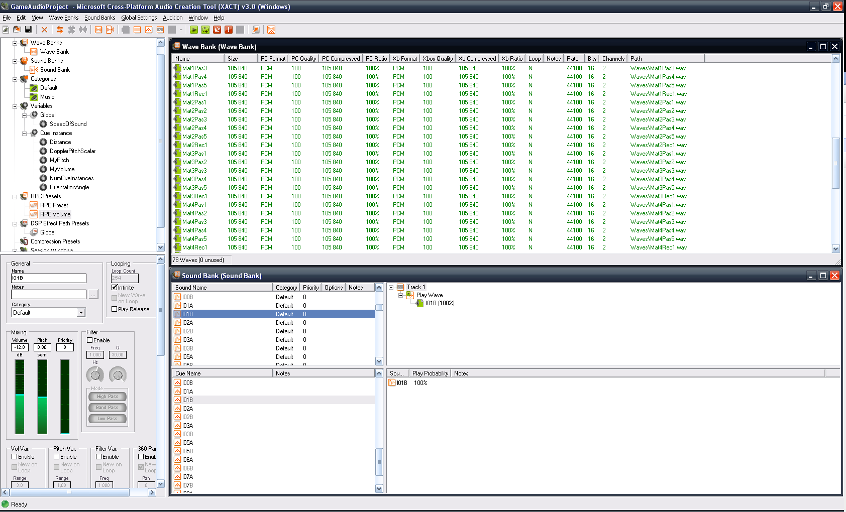846x512 pixels.
Task: Click the green loop-play toolbar icon
Action: (x=205, y=30)
